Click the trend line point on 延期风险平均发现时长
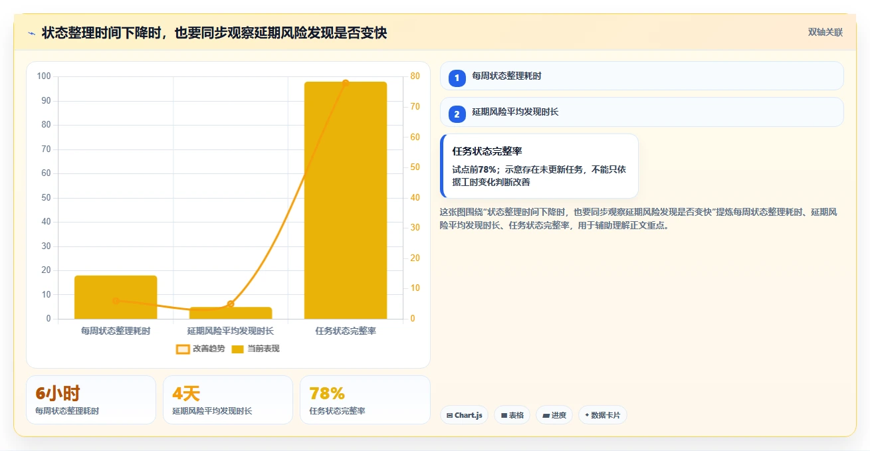Screen dimensions: 870x451 tap(231, 304)
